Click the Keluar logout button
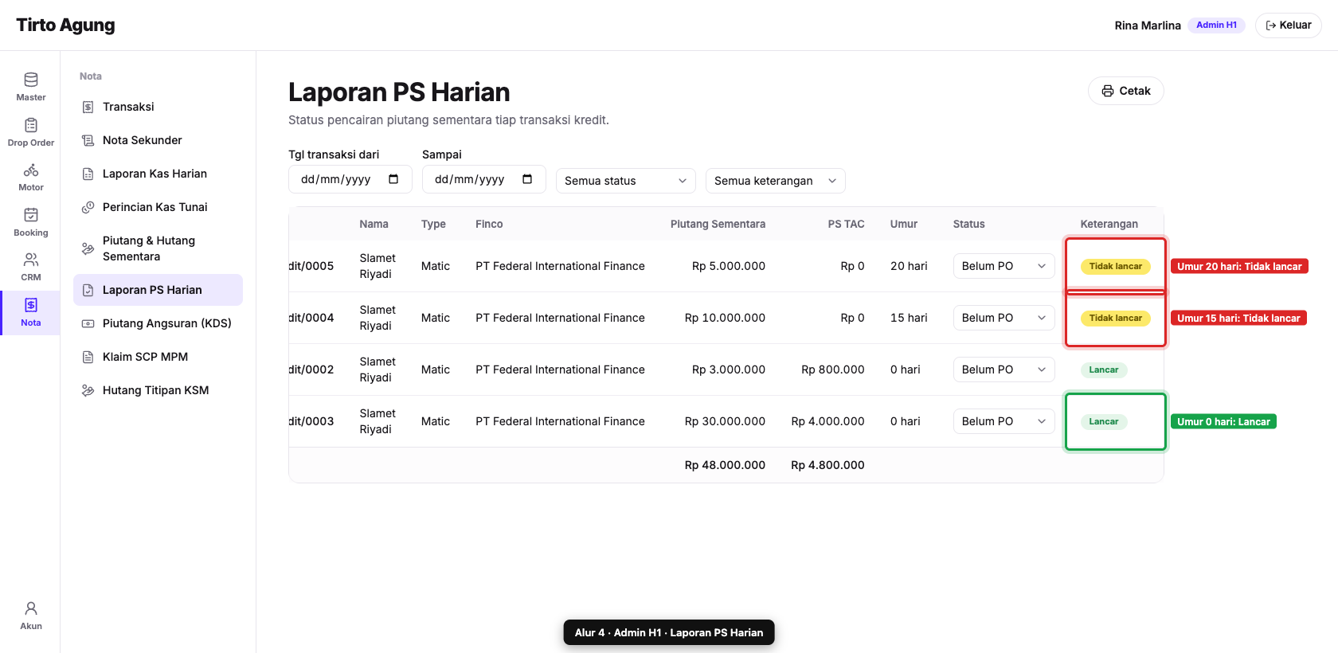 [x=1289, y=25]
